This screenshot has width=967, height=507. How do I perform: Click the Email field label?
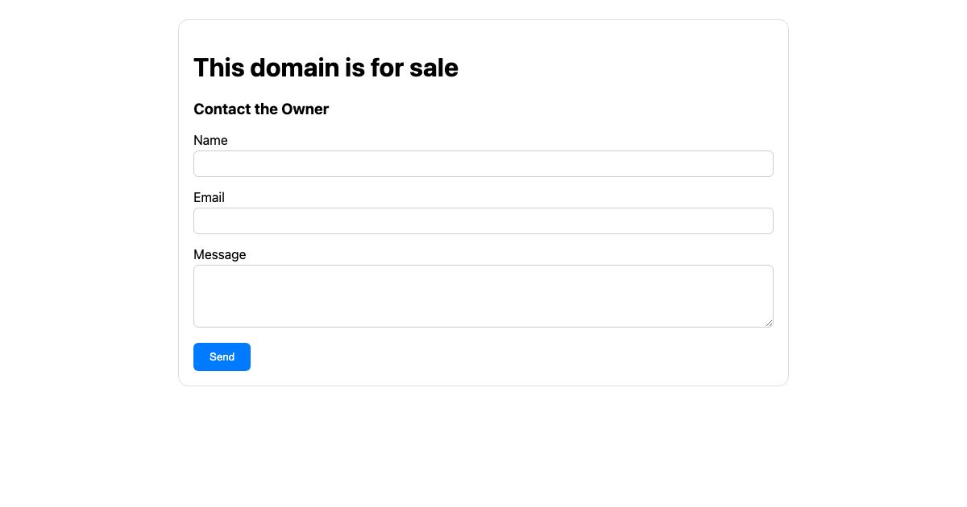209,197
